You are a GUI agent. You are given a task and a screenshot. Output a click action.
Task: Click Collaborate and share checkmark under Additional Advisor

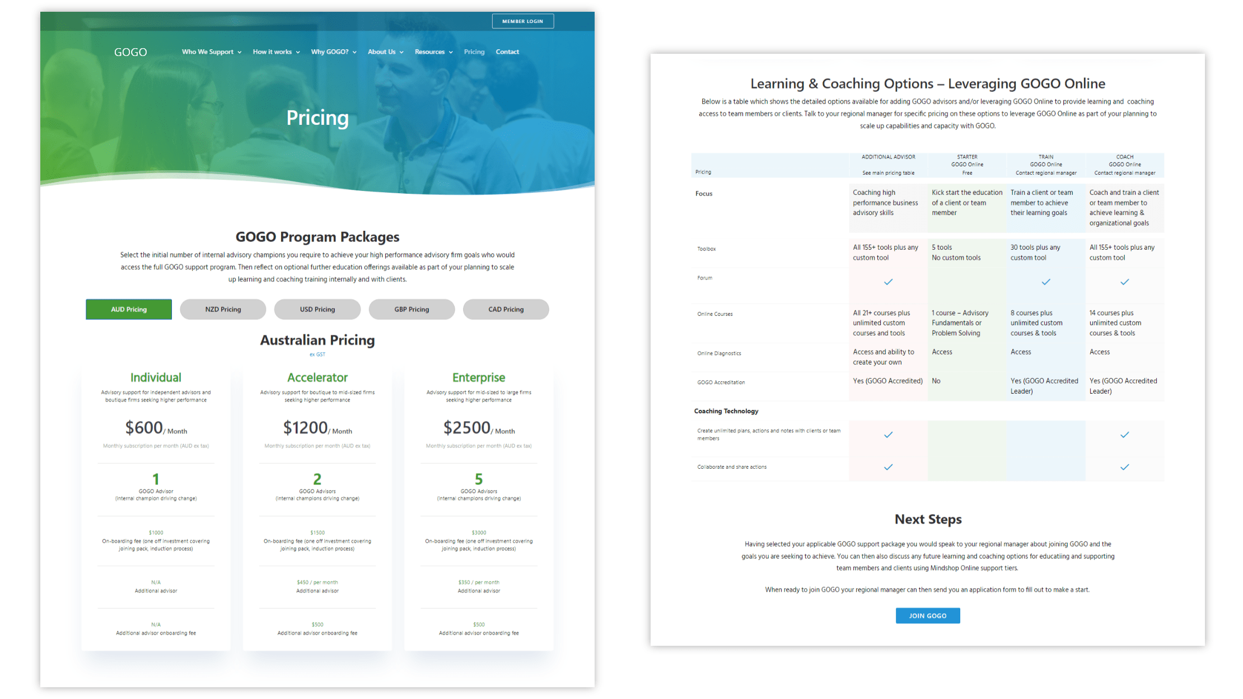pos(888,467)
